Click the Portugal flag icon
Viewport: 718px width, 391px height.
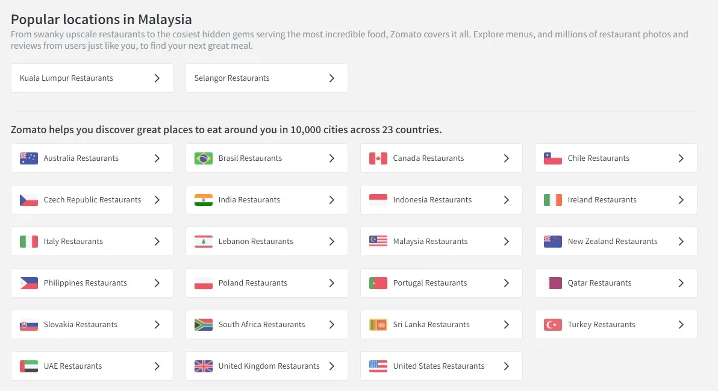(x=378, y=283)
